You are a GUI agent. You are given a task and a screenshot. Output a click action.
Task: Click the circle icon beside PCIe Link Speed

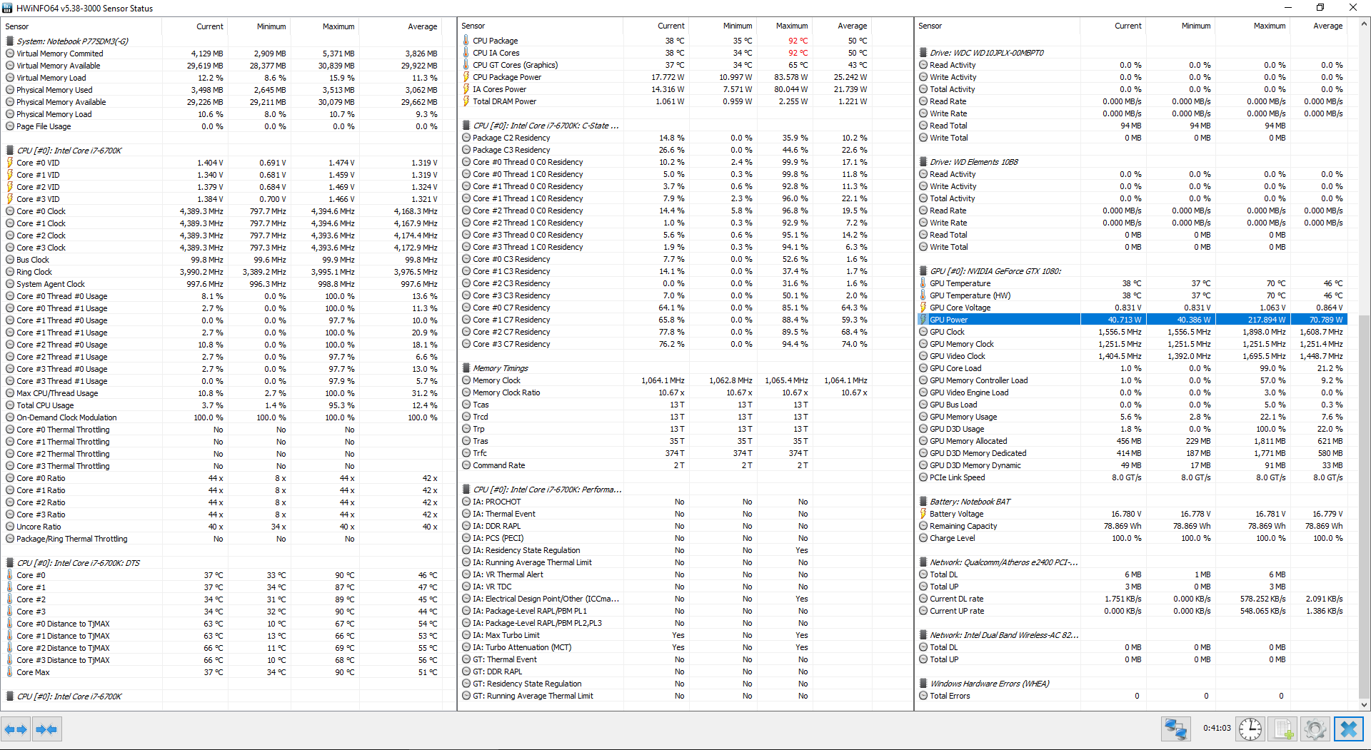point(923,477)
